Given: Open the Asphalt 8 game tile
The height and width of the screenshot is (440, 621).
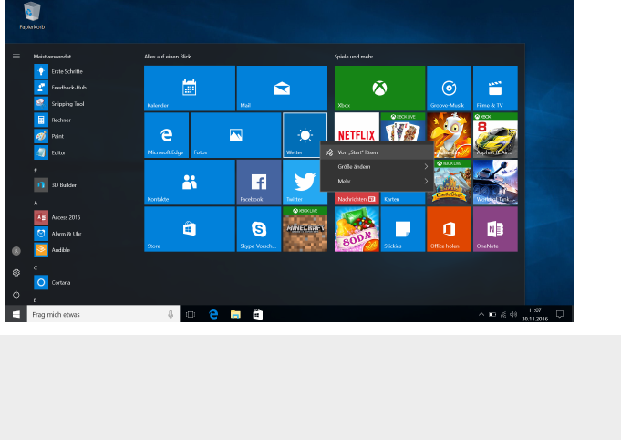Looking at the screenshot, I should coord(495,135).
